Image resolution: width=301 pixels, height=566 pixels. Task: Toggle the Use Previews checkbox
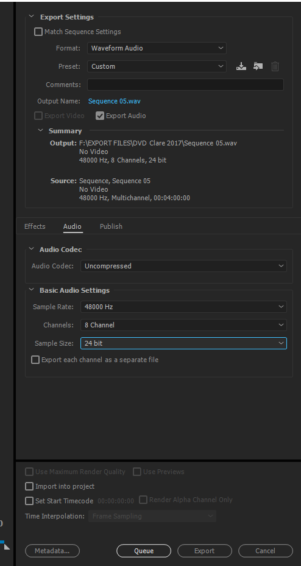(136, 472)
